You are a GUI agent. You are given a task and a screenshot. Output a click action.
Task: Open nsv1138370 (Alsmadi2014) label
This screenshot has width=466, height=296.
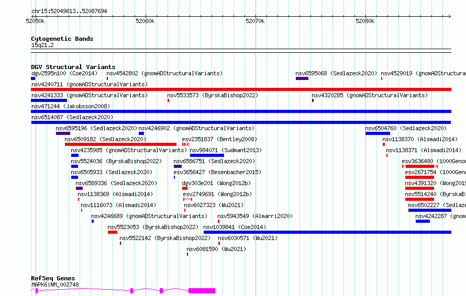420,139
